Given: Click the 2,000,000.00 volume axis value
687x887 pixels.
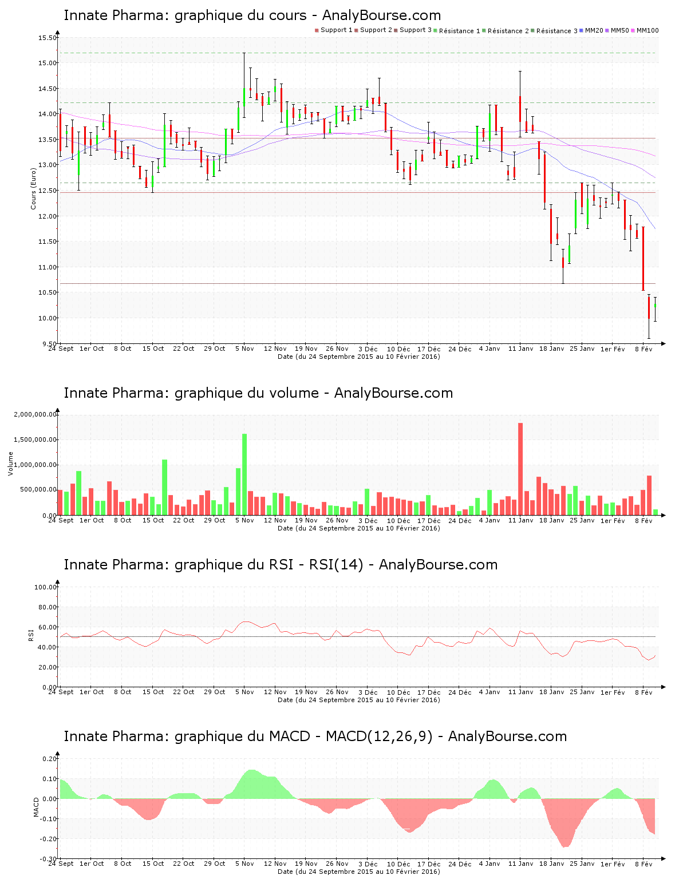Looking at the screenshot, I should pyautogui.click(x=35, y=414).
